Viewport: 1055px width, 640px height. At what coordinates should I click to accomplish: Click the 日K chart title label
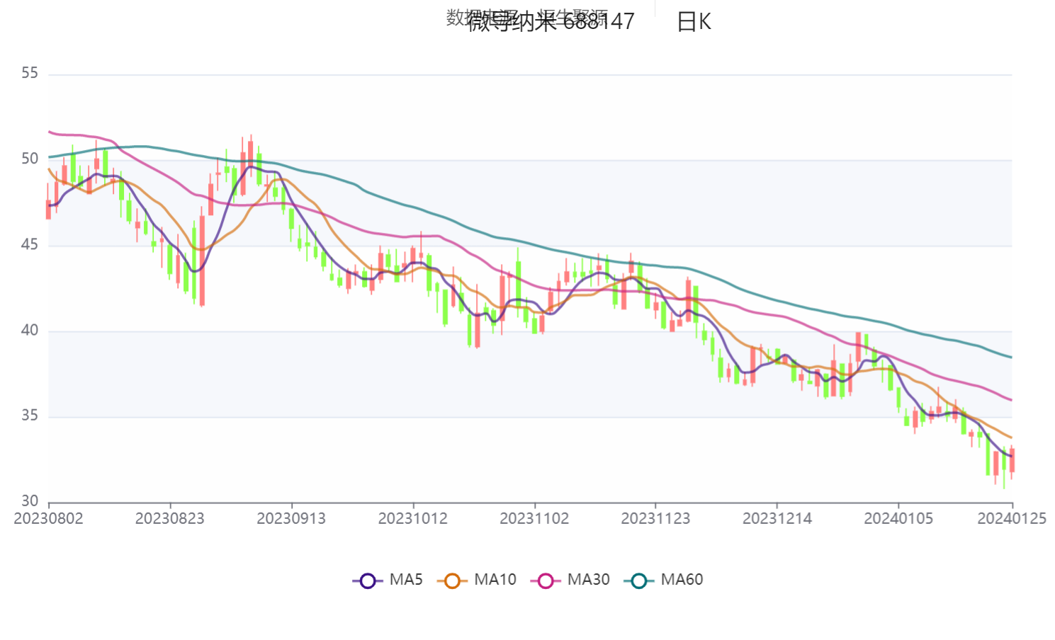694,22
